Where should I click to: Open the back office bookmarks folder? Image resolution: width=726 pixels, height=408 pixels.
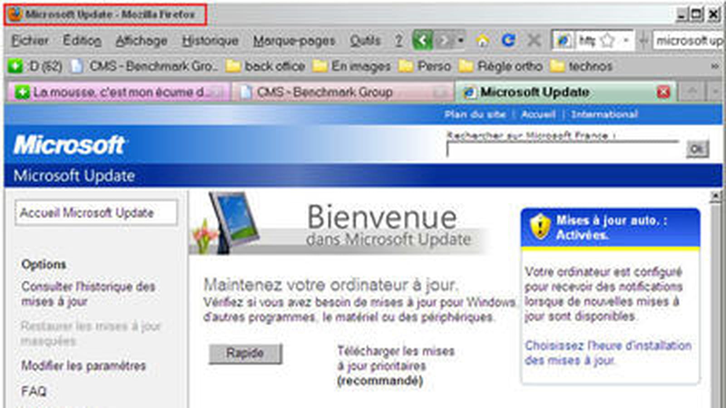(265, 66)
